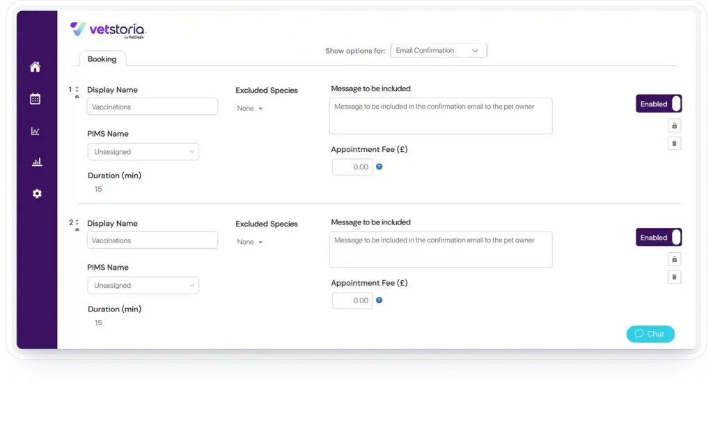Select the Booking tab
Viewport: 713px width, 430px height.
pos(102,59)
